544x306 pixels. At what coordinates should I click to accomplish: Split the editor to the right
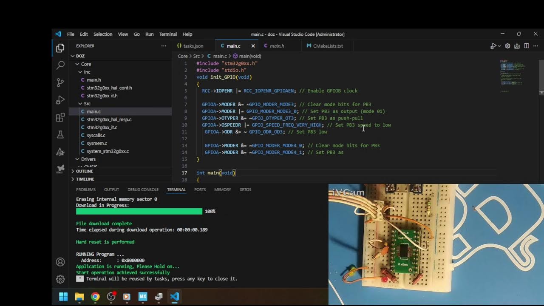[x=527, y=46]
